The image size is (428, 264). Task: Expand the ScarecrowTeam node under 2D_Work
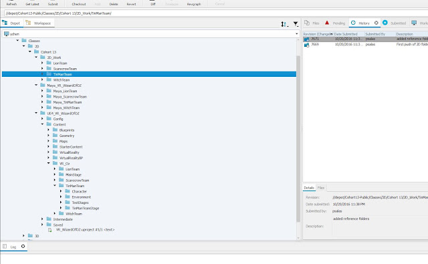(x=42, y=68)
